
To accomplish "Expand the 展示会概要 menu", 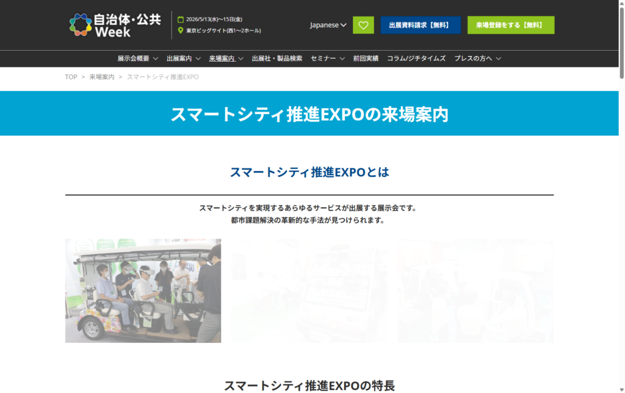I will (x=138, y=59).
